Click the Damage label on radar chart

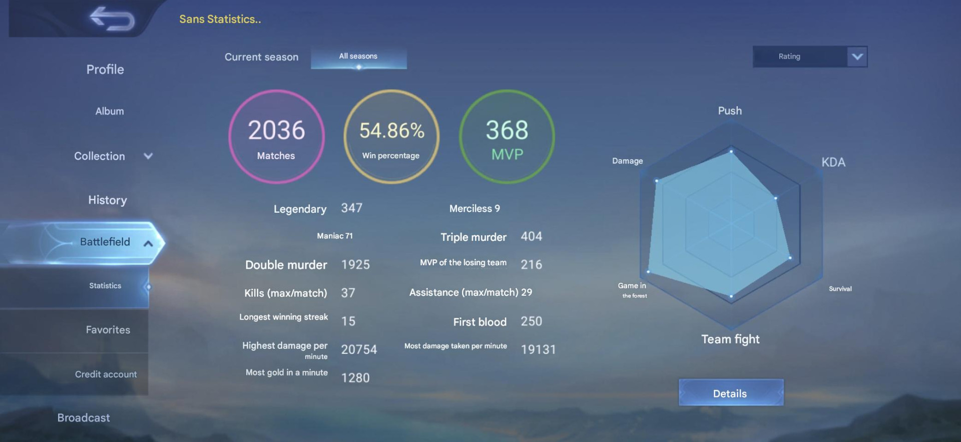(x=627, y=161)
